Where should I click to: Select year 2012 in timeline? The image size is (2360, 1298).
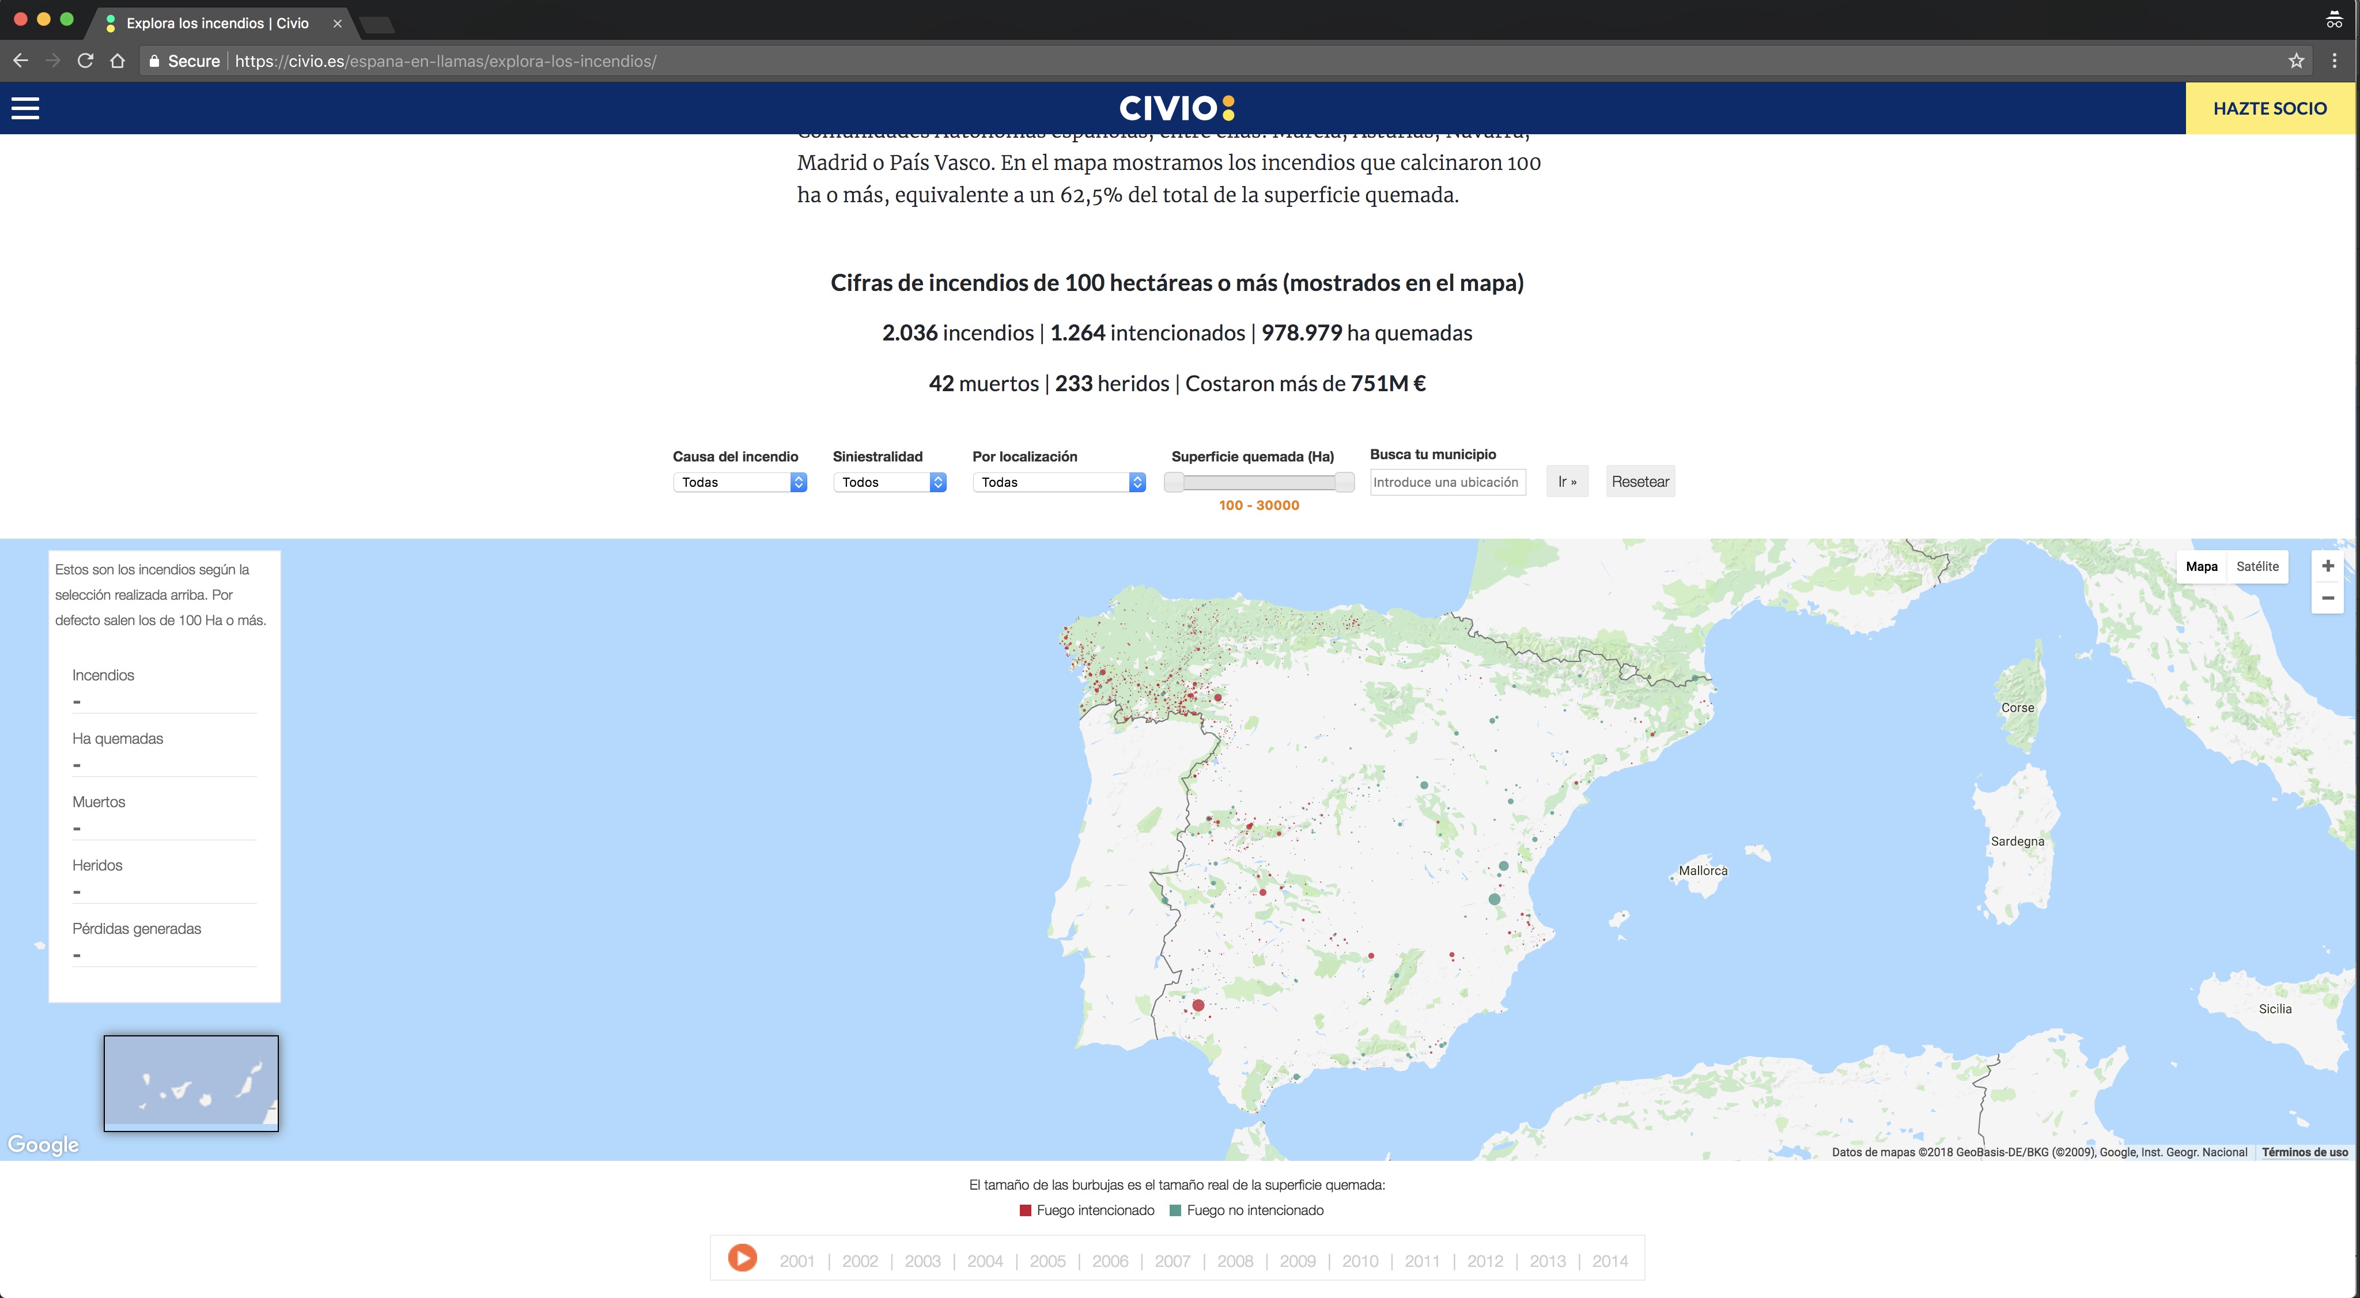point(1485,1261)
